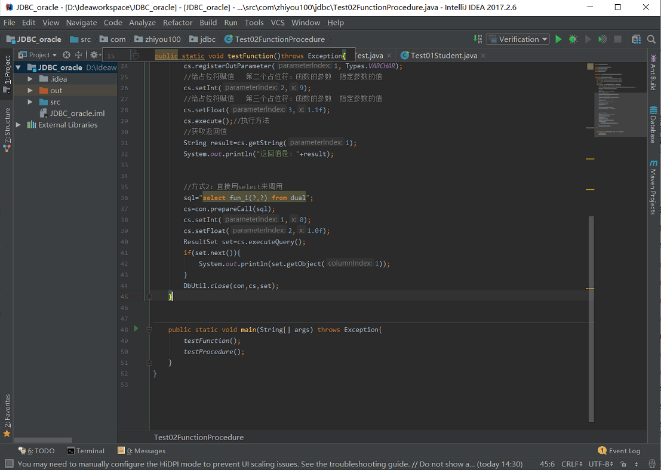Click the JDBC_oracle.iml file icon
The height and width of the screenshot is (470, 661).
click(x=43, y=113)
